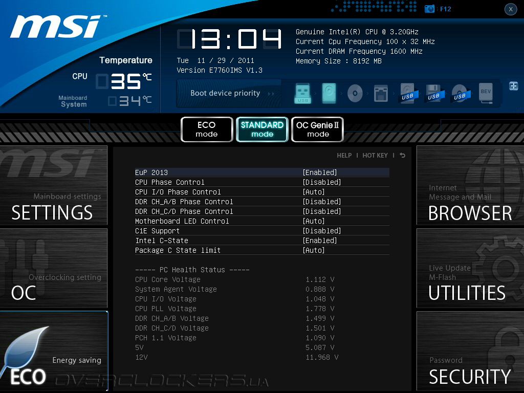Click the PCH 1.1 Voltage 1.090 V reading
This screenshot has width=524, height=393.
[x=320, y=338]
